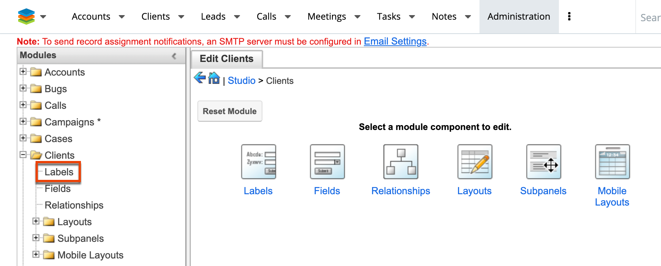Viewport: 661px width, 266px height.
Task: Select Labels in the Clients tree
Action: point(59,172)
